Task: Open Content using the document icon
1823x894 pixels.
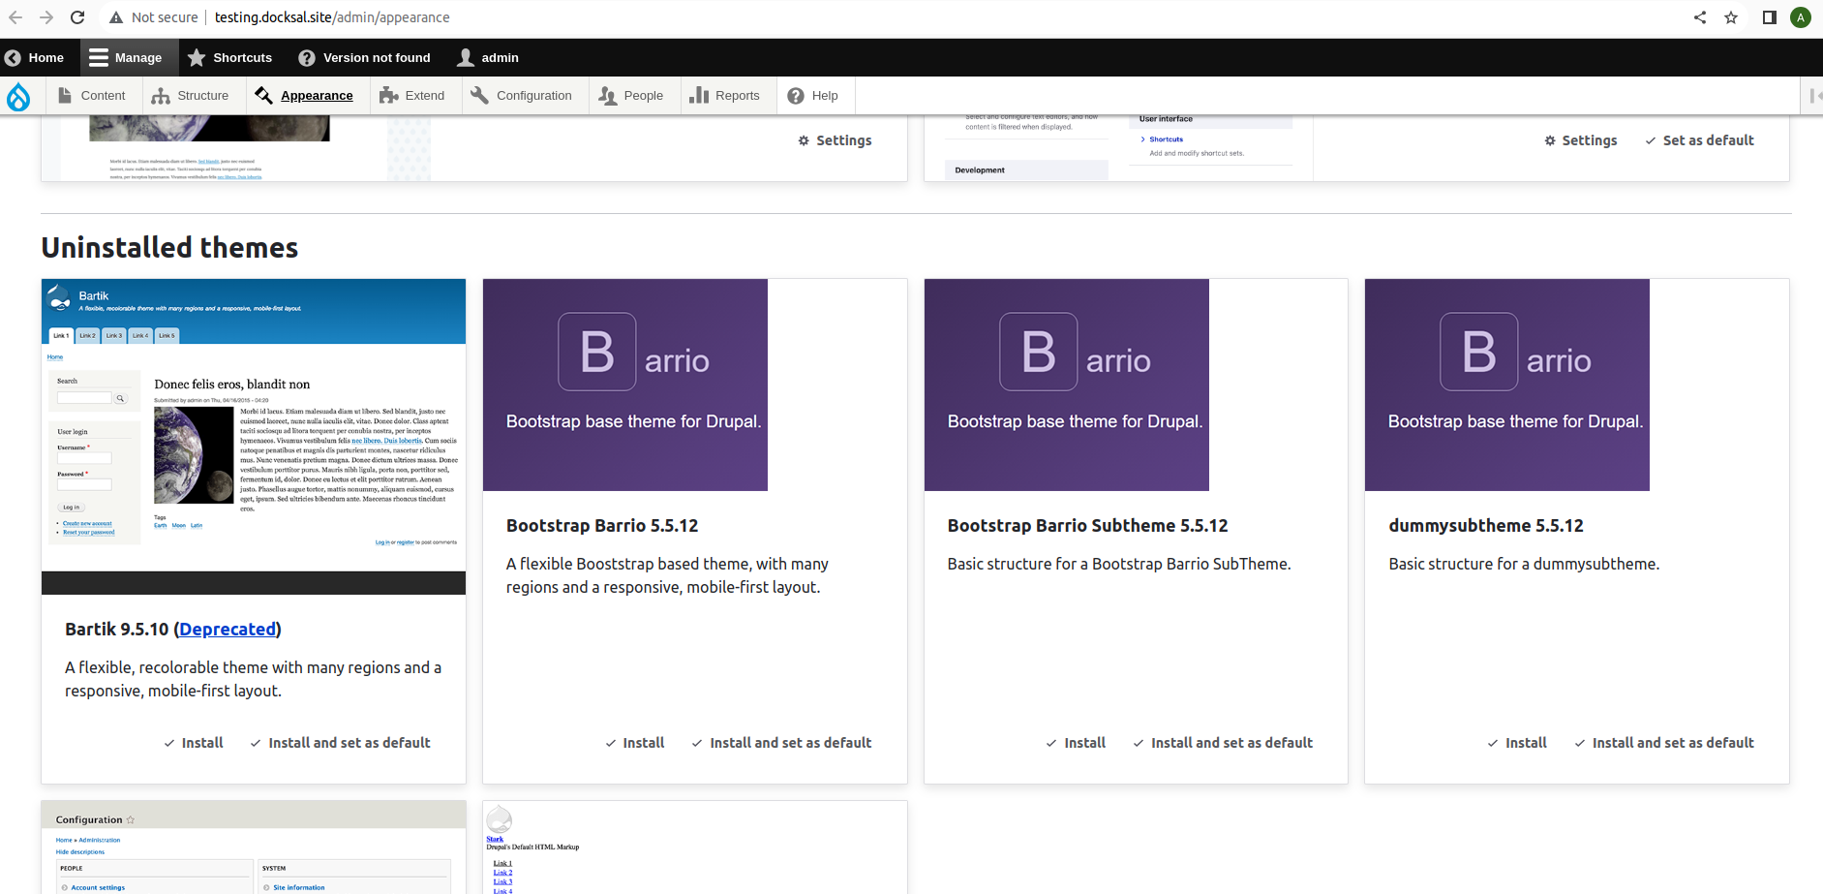Action: [67, 95]
